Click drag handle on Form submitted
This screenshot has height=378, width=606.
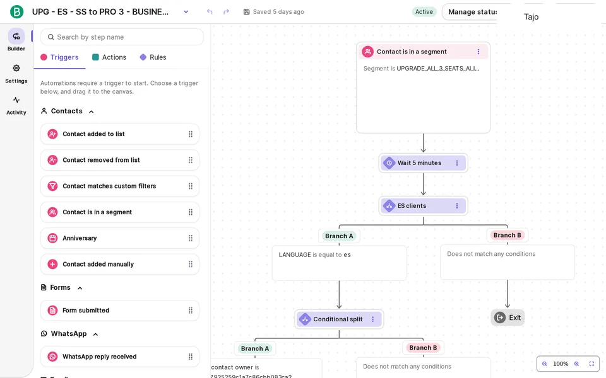point(191,310)
